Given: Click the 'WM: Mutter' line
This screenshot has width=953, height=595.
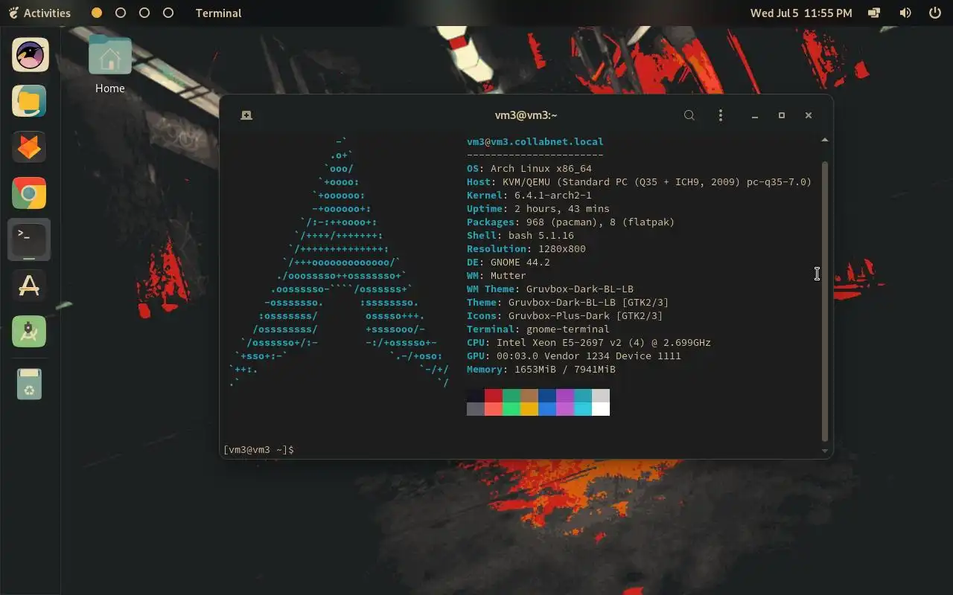Looking at the screenshot, I should (497, 275).
